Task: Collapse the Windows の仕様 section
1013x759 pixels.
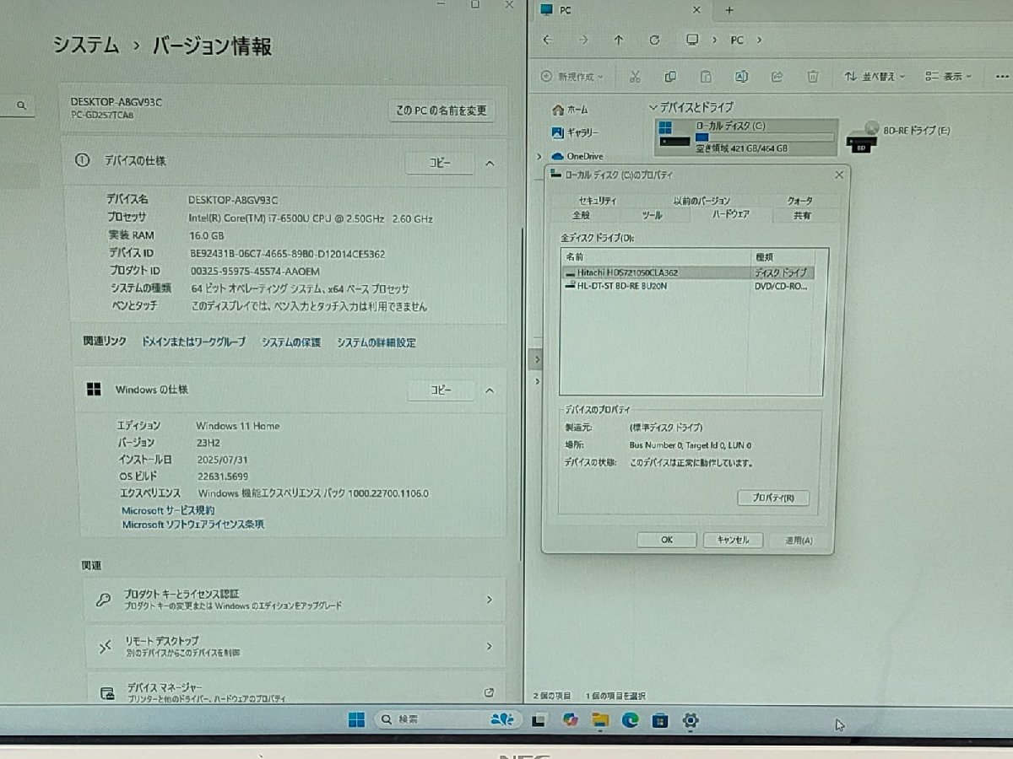Action: pos(490,390)
